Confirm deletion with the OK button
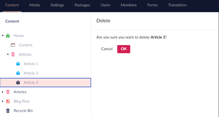This screenshot has height=117, width=219. click(x=124, y=49)
